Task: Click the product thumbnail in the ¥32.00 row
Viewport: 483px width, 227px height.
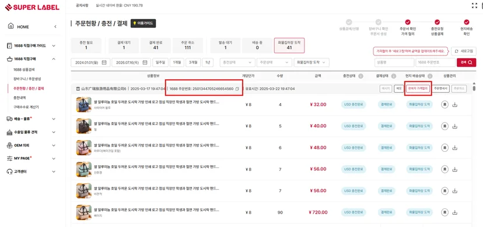Action: tap(84, 104)
